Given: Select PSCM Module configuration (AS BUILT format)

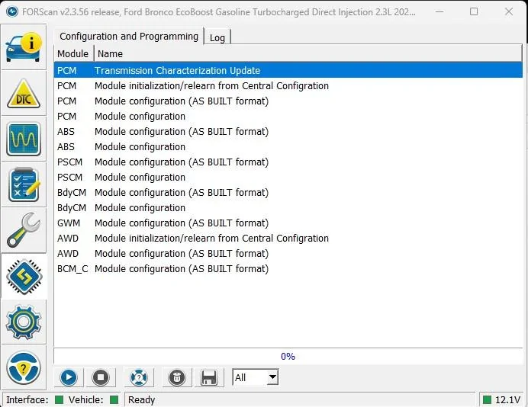Looking at the screenshot, I should click(288, 162).
